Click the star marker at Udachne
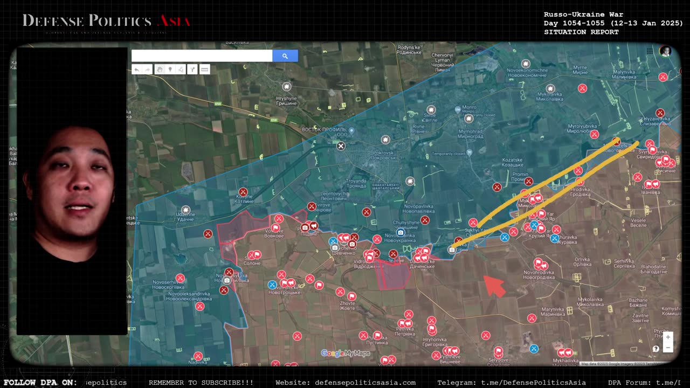The height and width of the screenshot is (388, 690). point(186,210)
